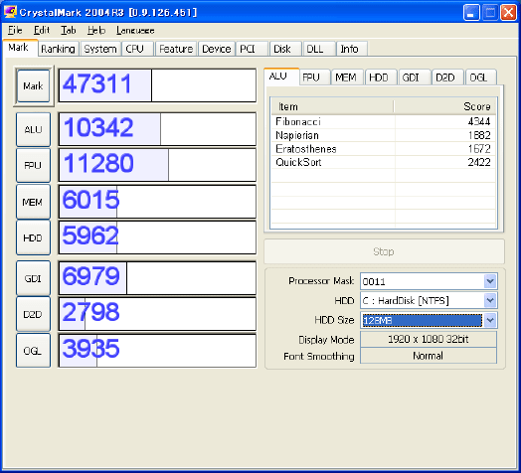Click the Stop button
Image resolution: width=521 pixels, height=473 pixels.
click(384, 251)
